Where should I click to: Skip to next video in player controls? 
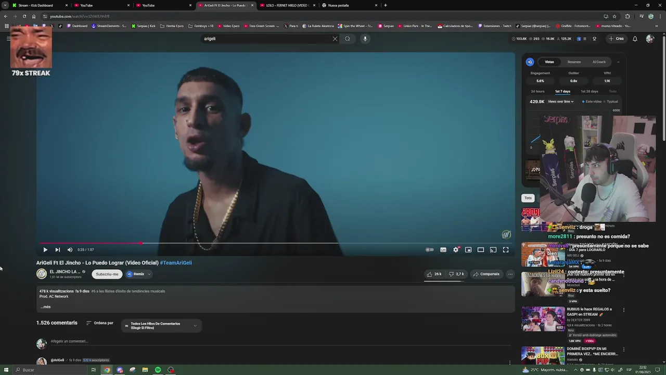click(58, 249)
